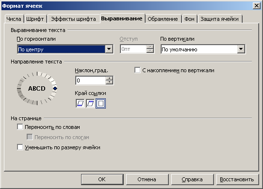Increase the Отступ indent spinner
The width and height of the screenshot is (263, 189).
(150, 47)
